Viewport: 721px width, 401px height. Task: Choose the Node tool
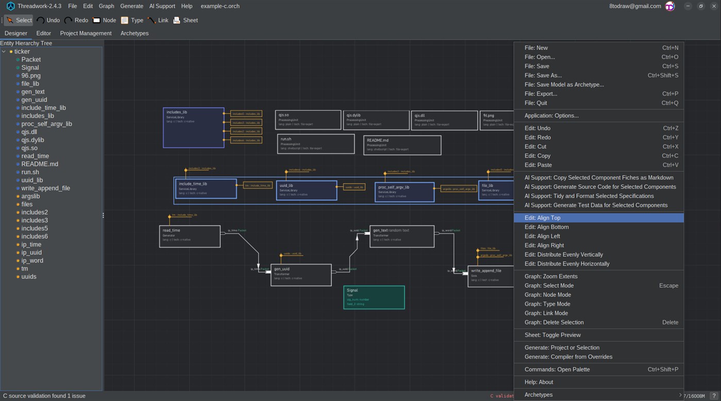pos(104,20)
